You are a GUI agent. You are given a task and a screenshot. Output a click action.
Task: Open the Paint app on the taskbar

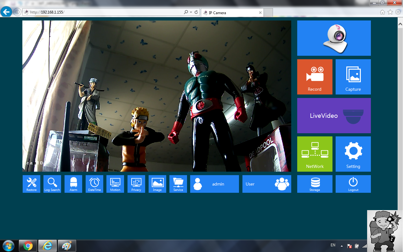point(67,246)
